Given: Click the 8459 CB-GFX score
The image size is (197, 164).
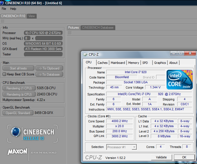Looking at the screenshot, I should pos(44,113).
